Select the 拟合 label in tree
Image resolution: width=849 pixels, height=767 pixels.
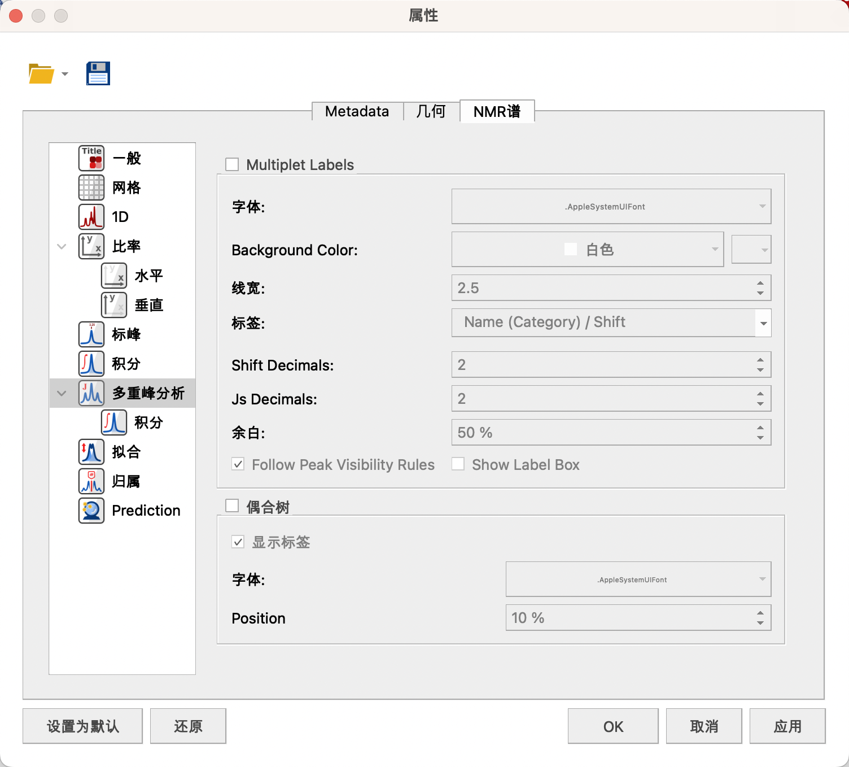[x=126, y=452]
